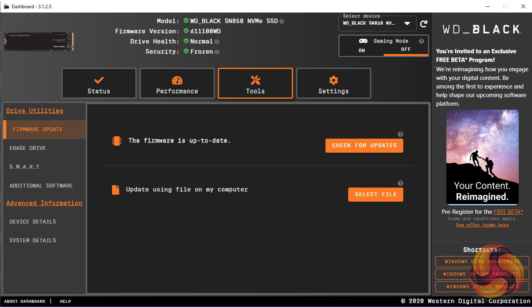This screenshot has width=532, height=307.
Task: Open See offer terms here link
Action: [482, 225]
